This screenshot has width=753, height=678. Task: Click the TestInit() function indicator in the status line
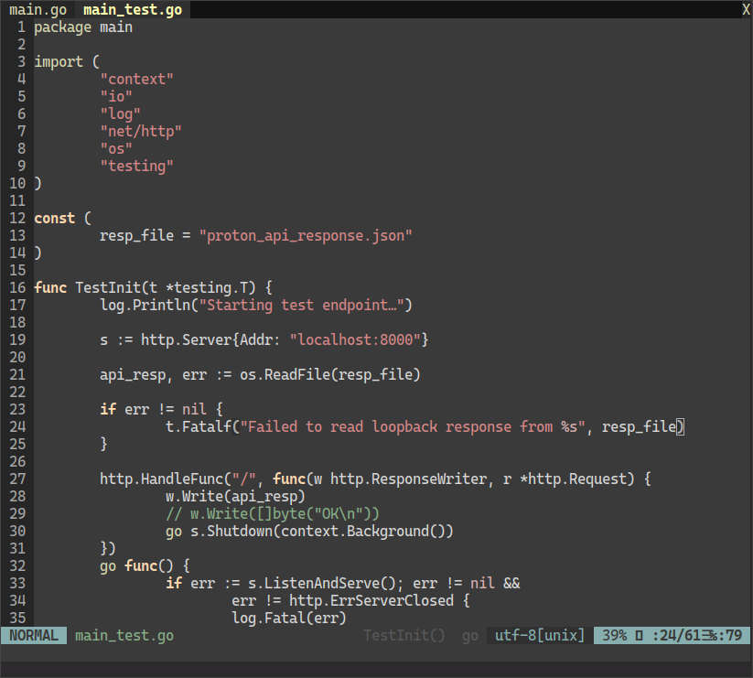[x=404, y=635]
